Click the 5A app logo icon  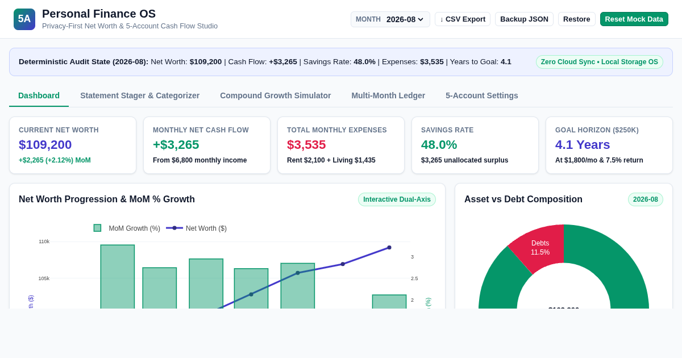[x=24, y=19]
